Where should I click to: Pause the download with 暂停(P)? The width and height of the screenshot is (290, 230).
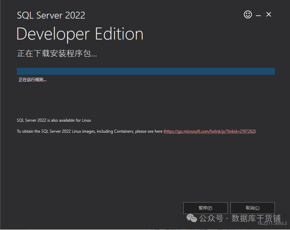point(205,208)
